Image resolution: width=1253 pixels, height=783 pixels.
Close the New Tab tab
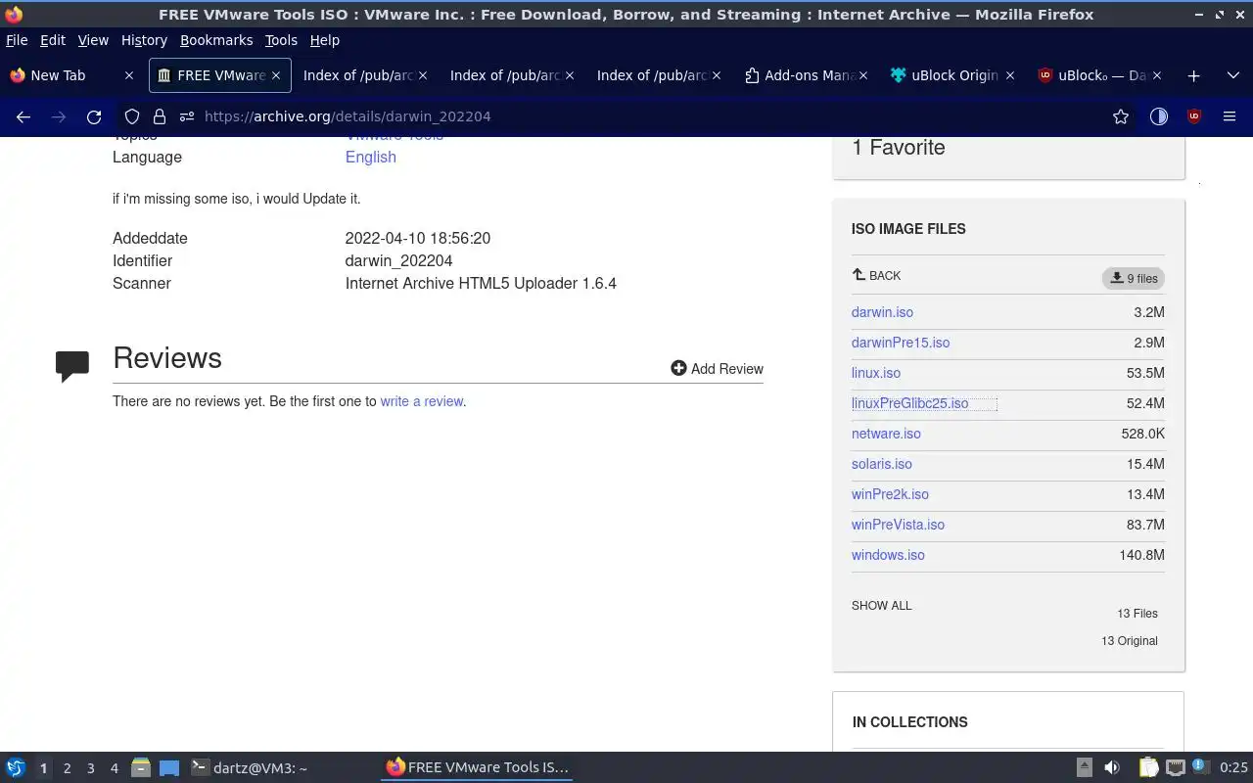[128, 75]
